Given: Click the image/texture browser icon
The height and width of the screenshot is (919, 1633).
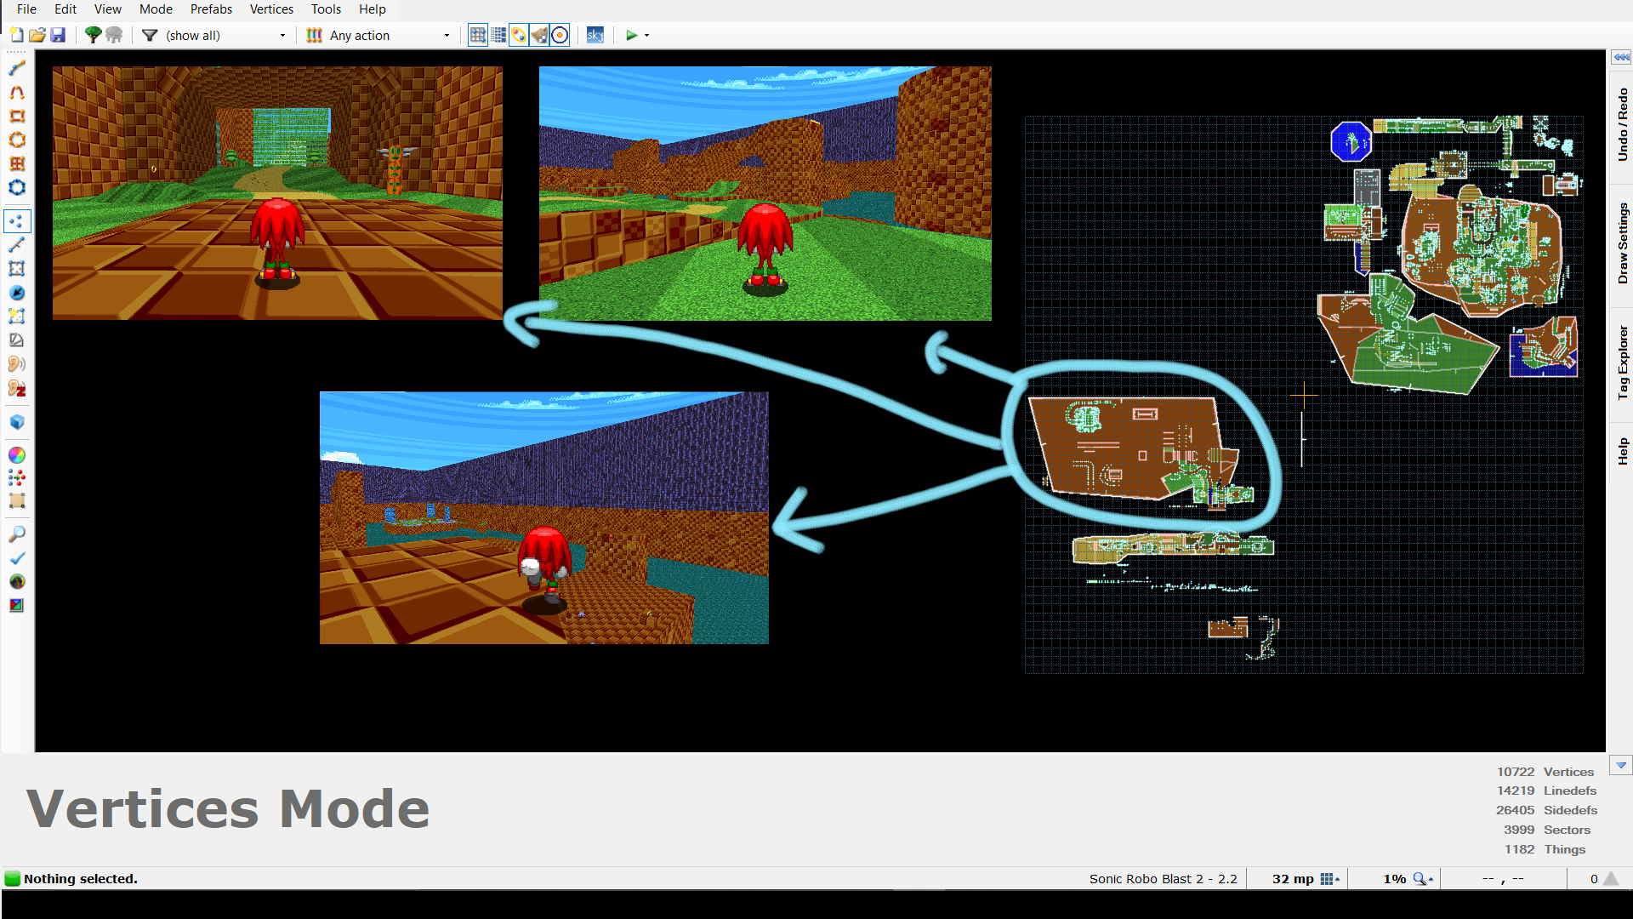Looking at the screenshot, I should pyautogui.click(x=17, y=606).
